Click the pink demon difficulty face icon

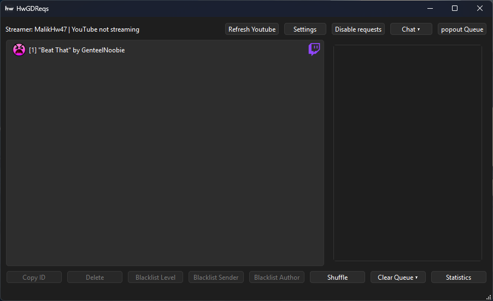(x=19, y=50)
